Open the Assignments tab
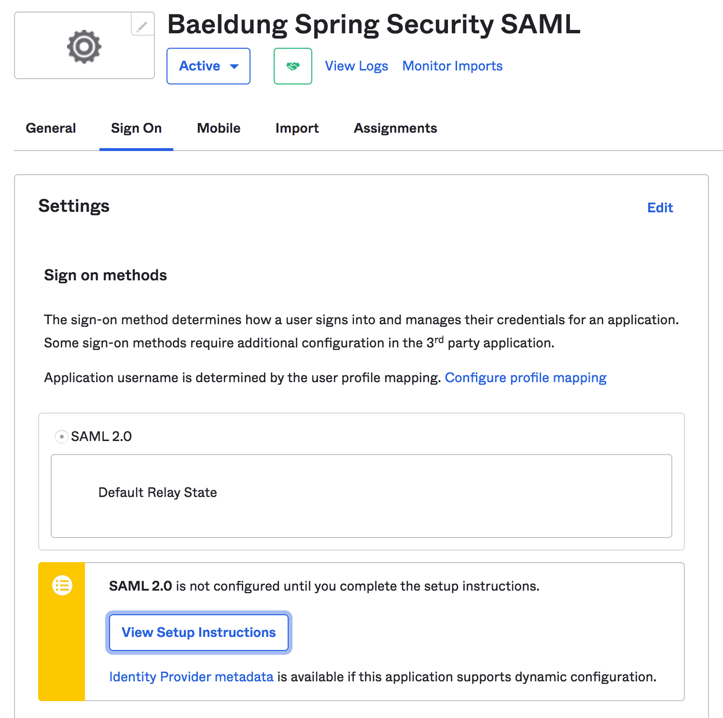 (395, 128)
